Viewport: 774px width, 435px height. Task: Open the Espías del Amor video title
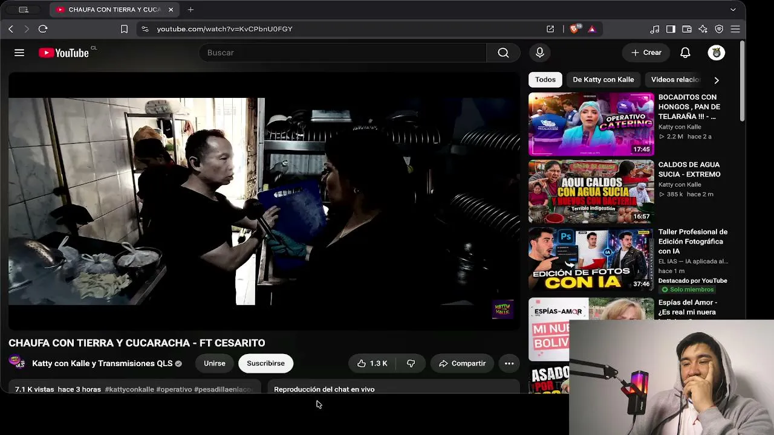[688, 307]
